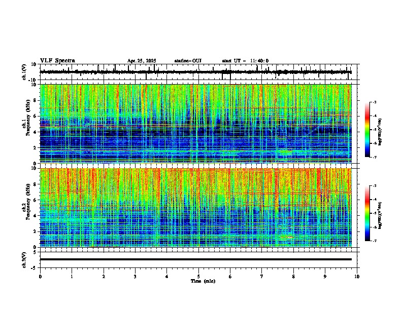The width and height of the screenshot is (402, 310).
Task: Click time axis tick label "9"
Action: (x=325, y=277)
